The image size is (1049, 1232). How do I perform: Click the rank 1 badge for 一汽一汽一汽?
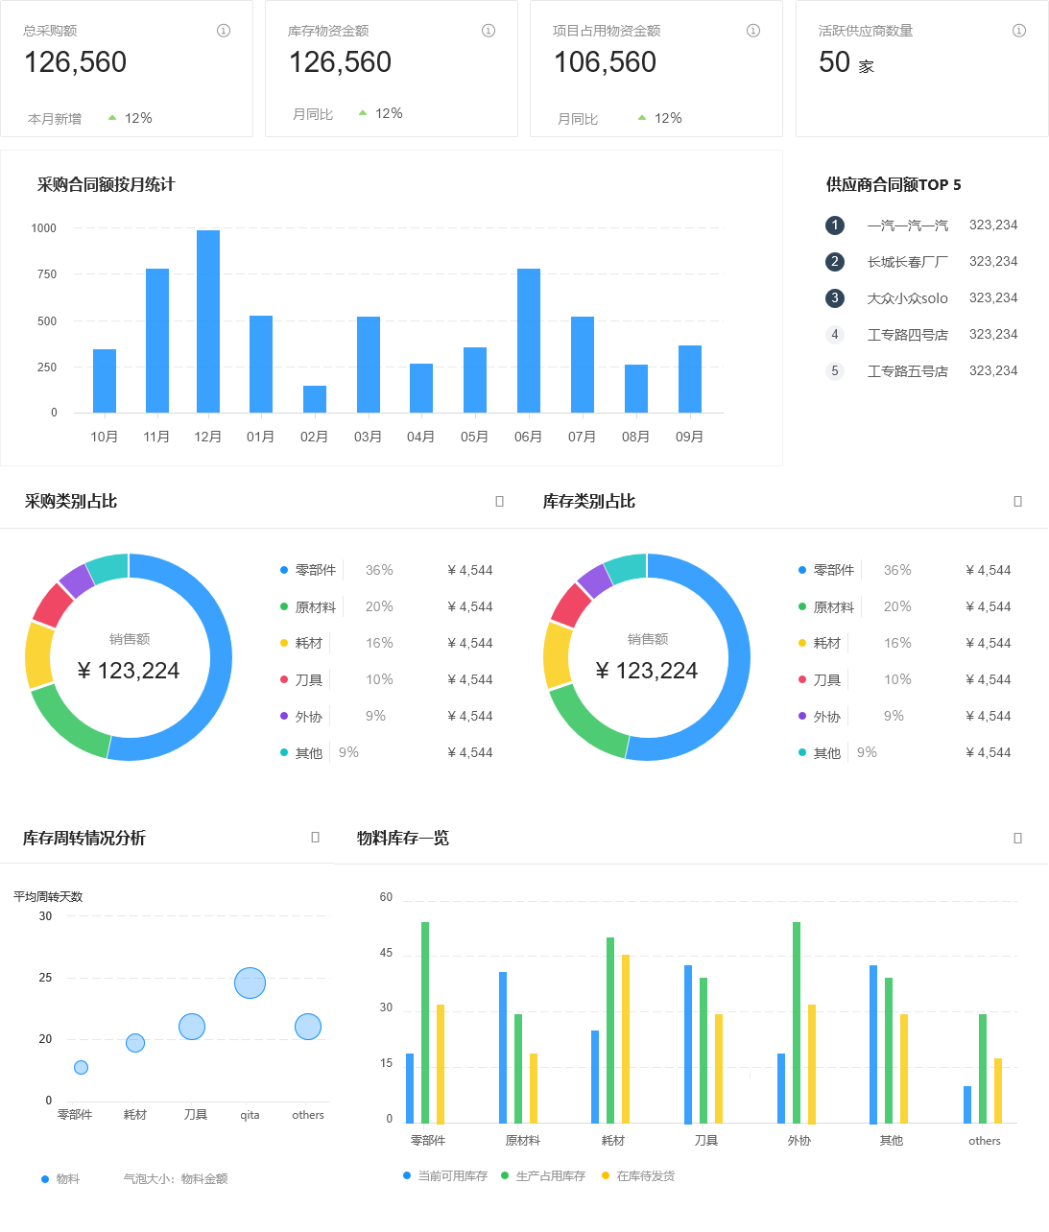[835, 225]
